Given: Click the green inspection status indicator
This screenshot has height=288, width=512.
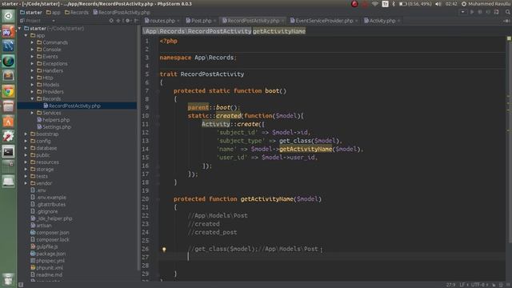Looking at the screenshot, I should tap(509, 38).
